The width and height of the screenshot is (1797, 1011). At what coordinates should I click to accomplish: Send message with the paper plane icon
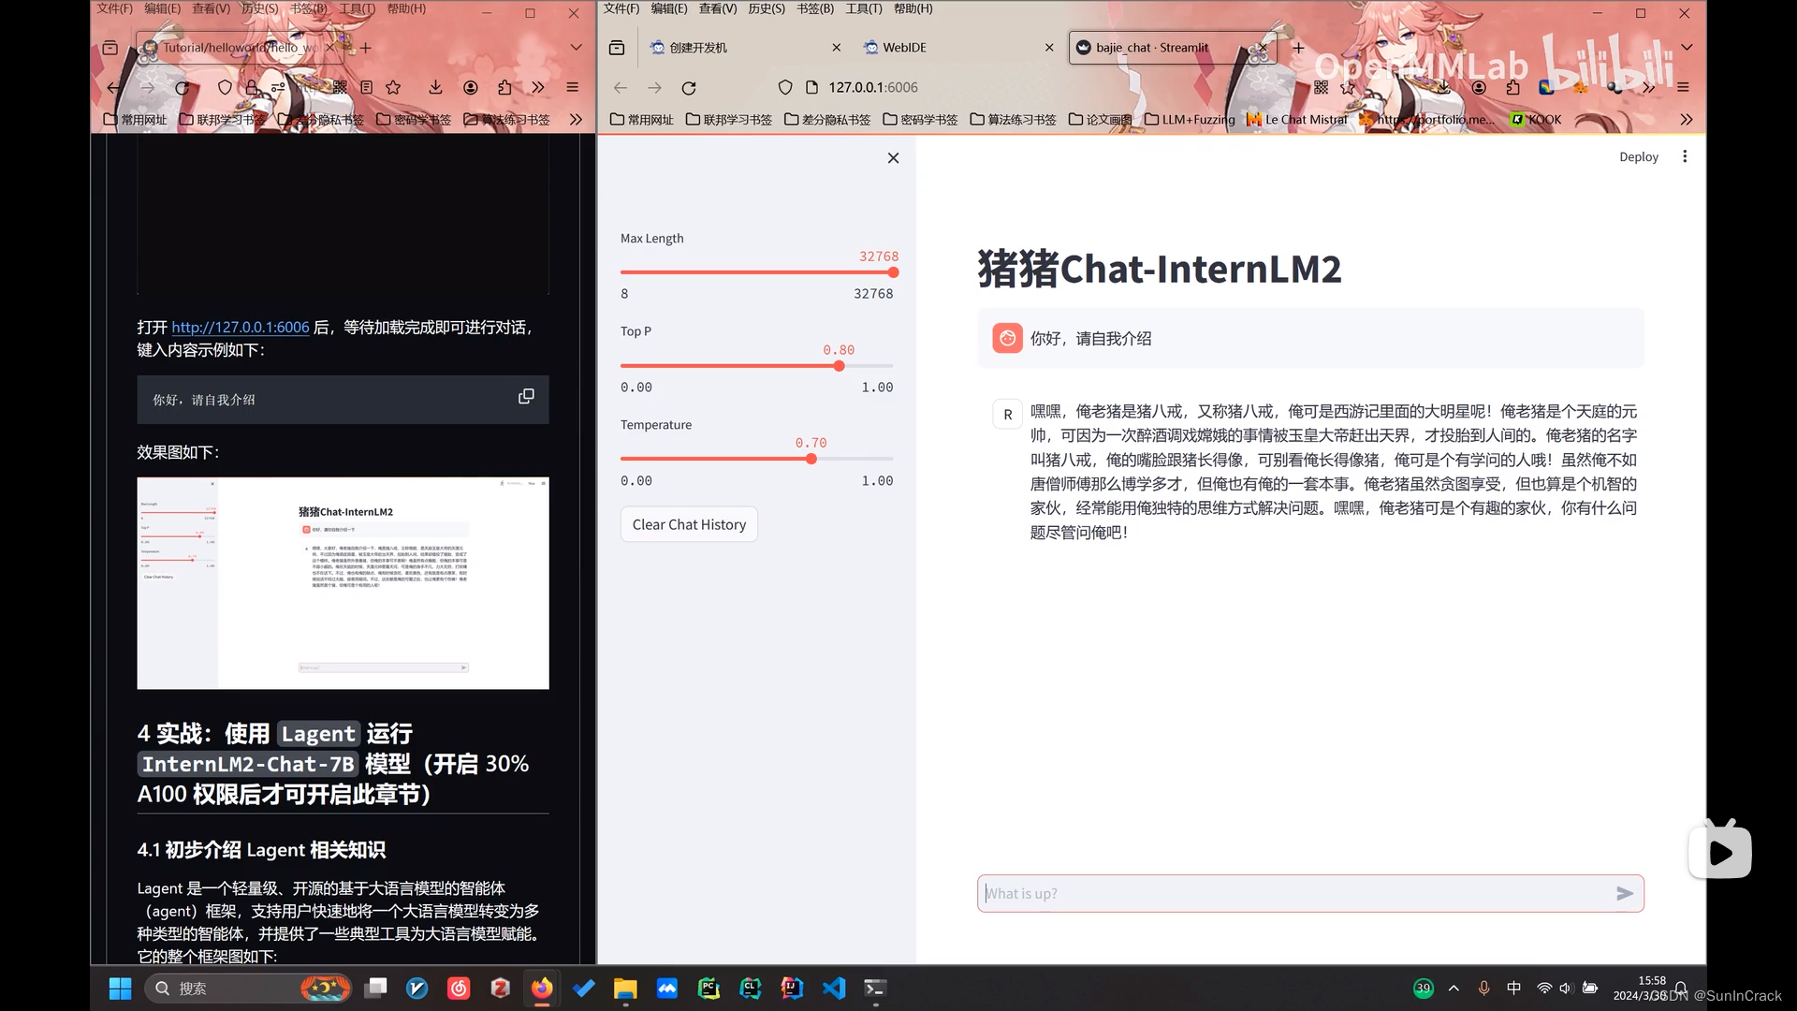click(1625, 894)
